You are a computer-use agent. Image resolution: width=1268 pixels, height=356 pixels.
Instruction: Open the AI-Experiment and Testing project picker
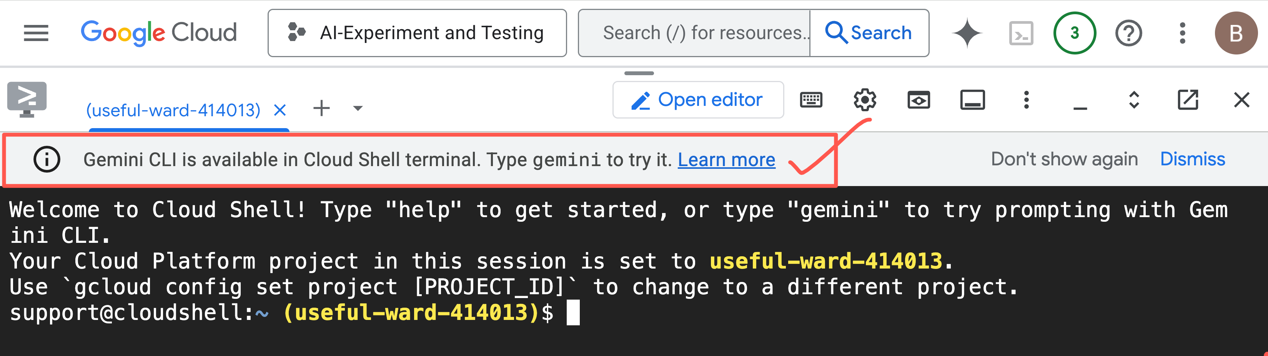click(x=417, y=33)
